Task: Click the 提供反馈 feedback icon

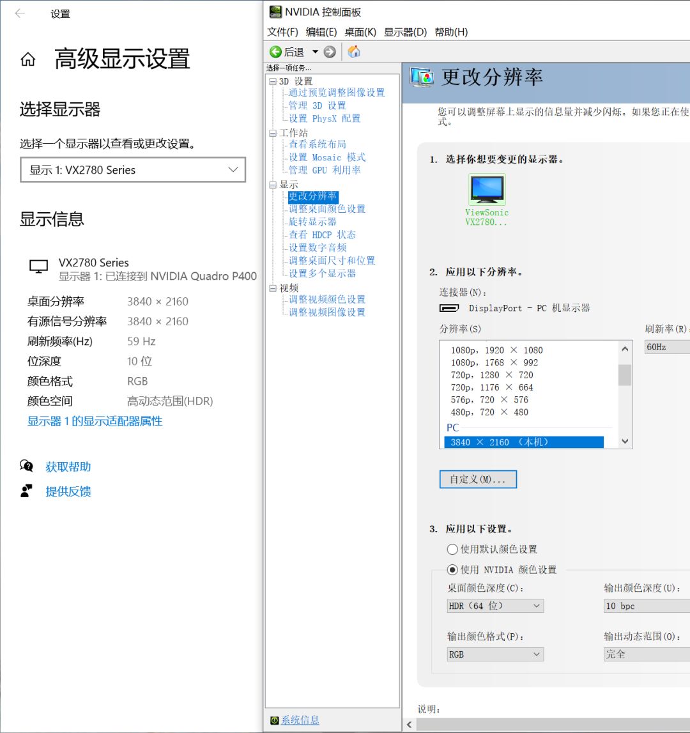Action: point(26,491)
